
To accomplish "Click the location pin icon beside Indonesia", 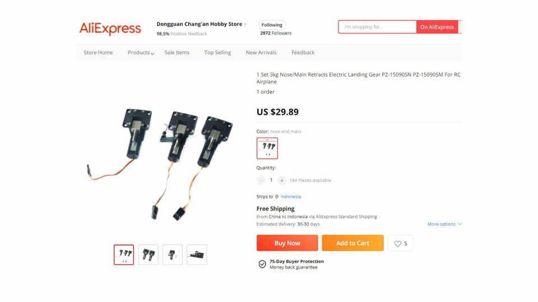I will click(x=276, y=196).
